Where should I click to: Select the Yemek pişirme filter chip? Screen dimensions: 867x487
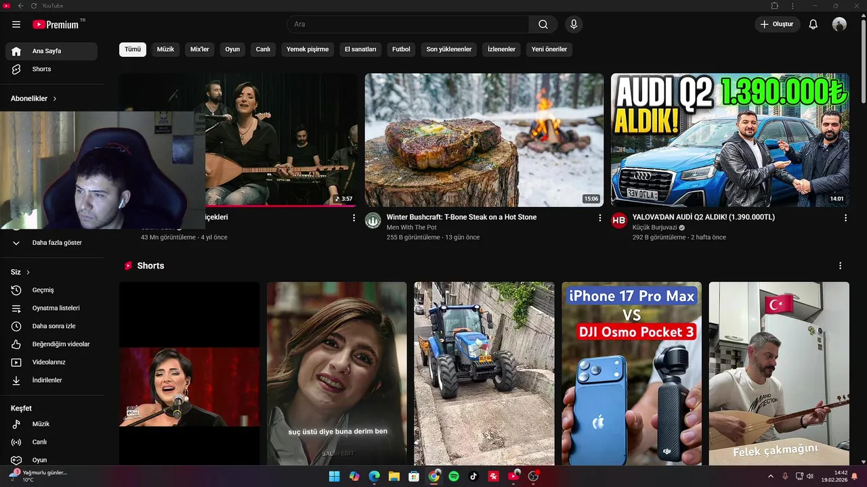click(x=308, y=49)
